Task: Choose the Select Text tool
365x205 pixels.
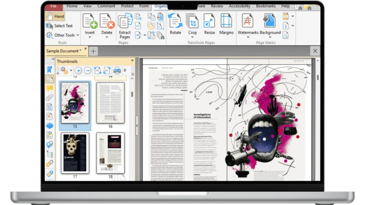Action: pyautogui.click(x=59, y=26)
